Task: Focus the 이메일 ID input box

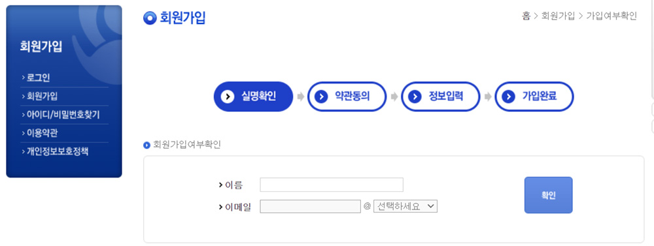Action: (x=310, y=206)
